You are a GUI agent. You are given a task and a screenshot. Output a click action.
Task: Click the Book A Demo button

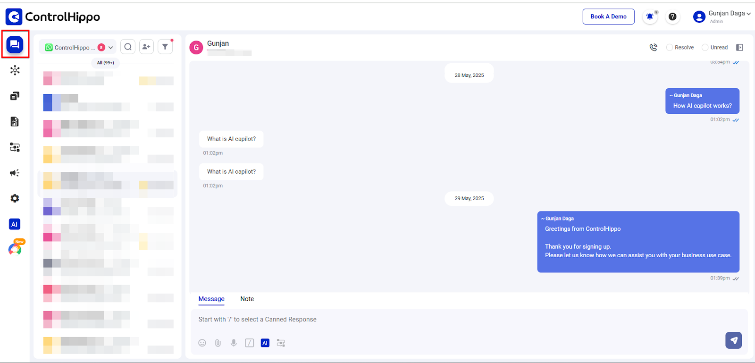point(609,17)
